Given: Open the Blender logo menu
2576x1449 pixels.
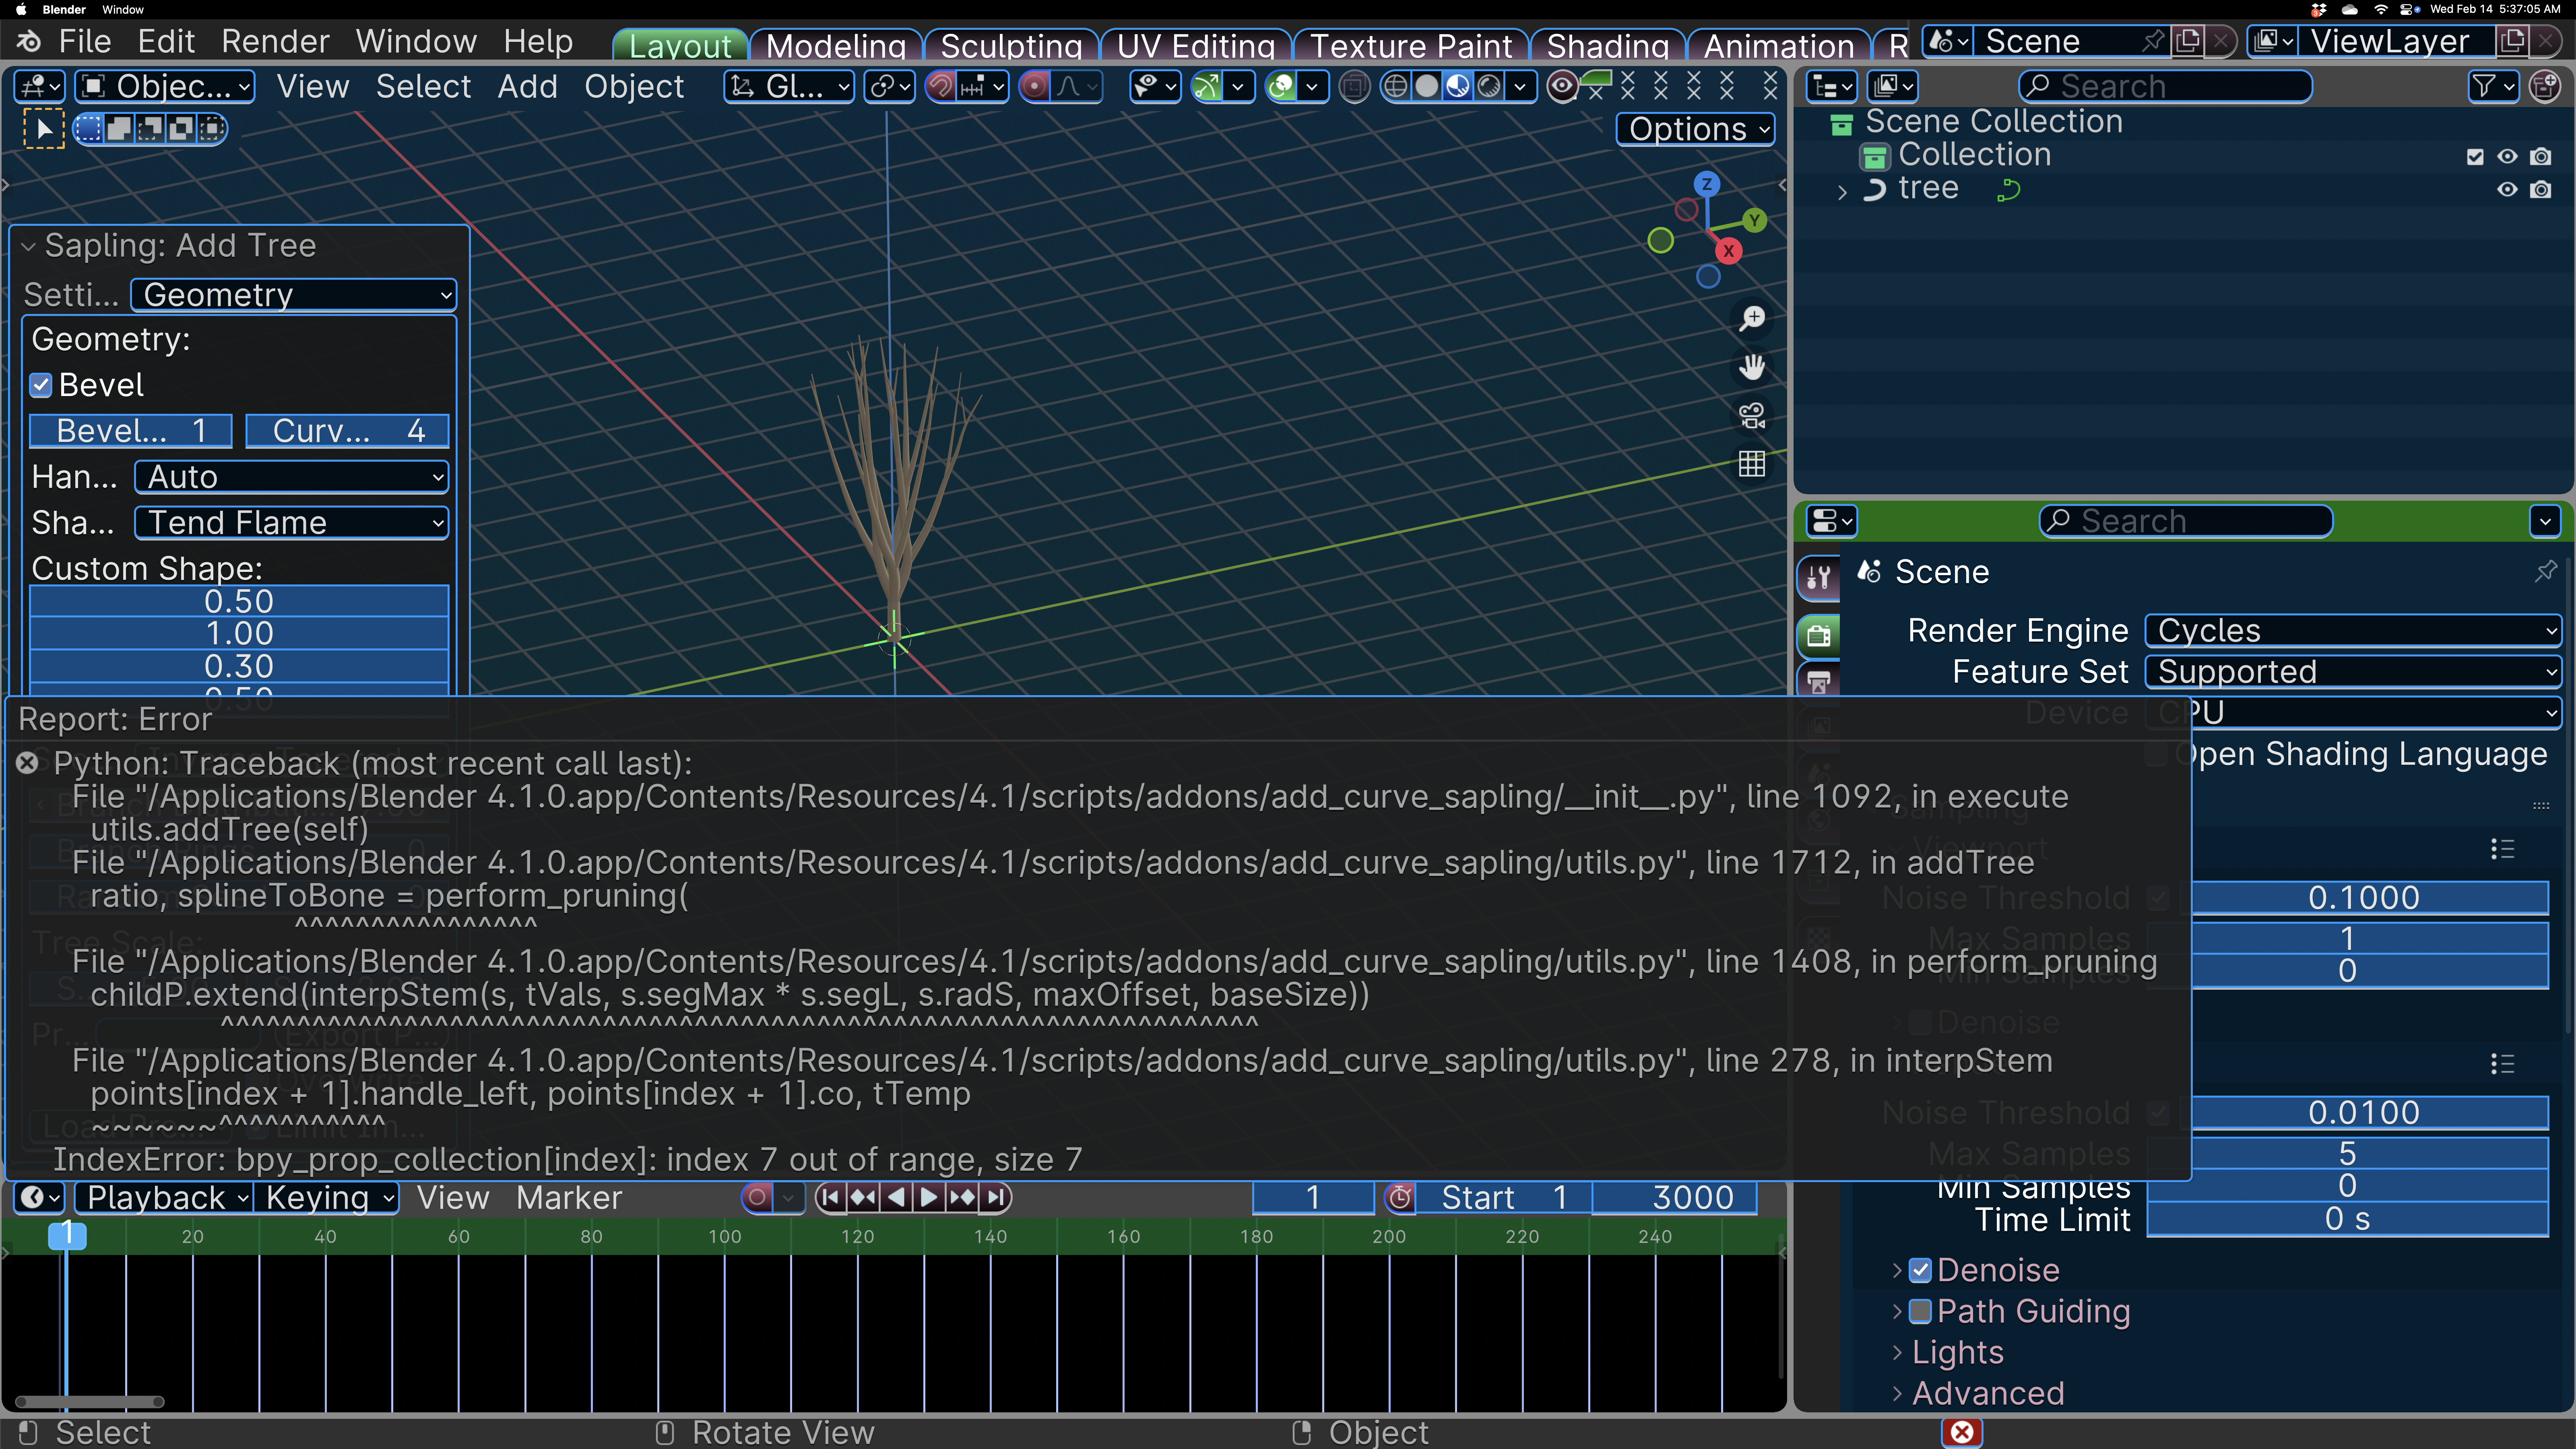Looking at the screenshot, I should click(29, 42).
